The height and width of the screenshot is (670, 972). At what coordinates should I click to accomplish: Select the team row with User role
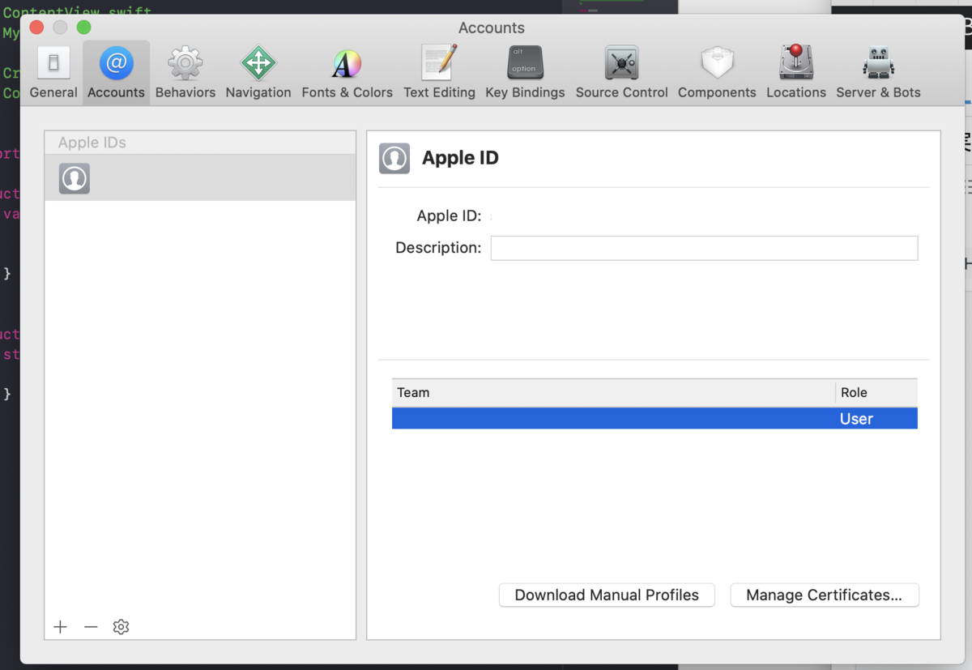click(x=654, y=418)
